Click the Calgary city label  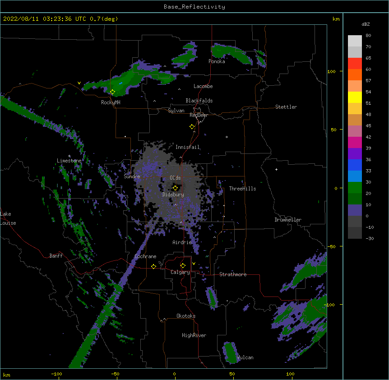[180, 272]
